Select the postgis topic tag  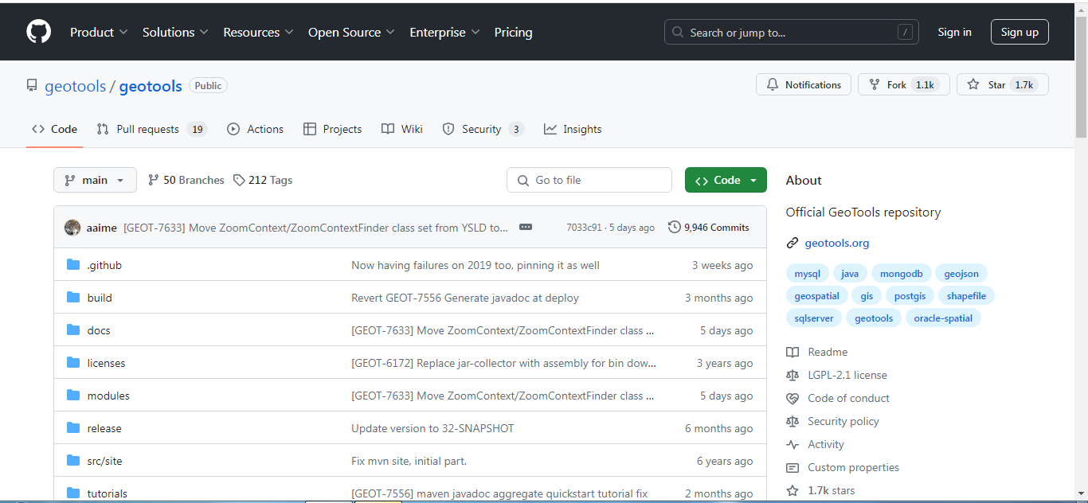(x=910, y=296)
